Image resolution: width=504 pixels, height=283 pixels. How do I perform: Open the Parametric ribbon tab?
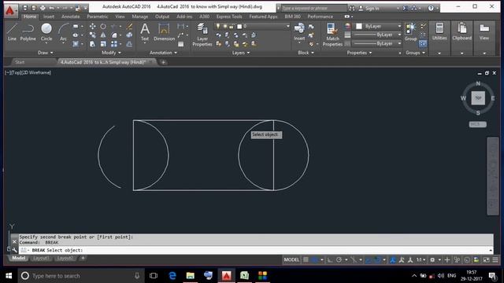pyautogui.click(x=98, y=17)
